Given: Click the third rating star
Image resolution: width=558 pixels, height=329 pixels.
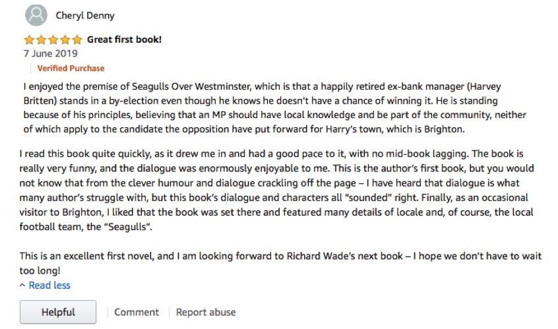Looking at the screenshot, I should [x=53, y=40].
